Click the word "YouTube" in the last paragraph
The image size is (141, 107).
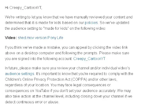[x=42, y=91]
